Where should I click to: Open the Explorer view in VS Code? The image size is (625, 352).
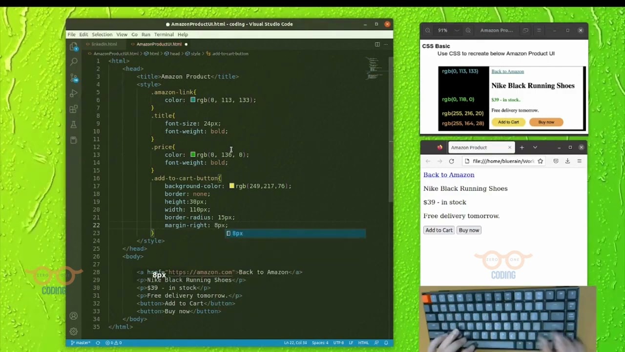[x=74, y=46]
